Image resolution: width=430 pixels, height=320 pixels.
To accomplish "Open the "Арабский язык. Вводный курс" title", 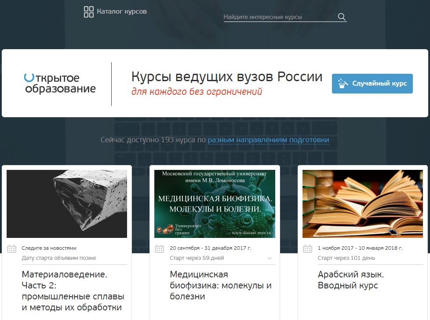I will (351, 280).
